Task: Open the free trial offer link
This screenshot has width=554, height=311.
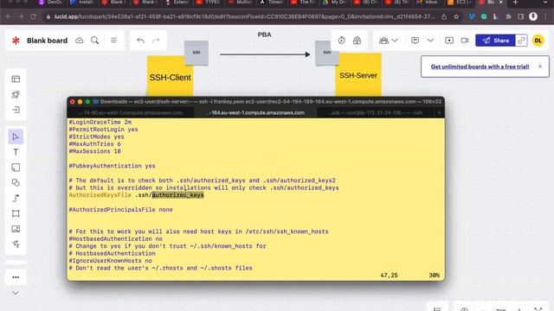Action: (x=480, y=67)
